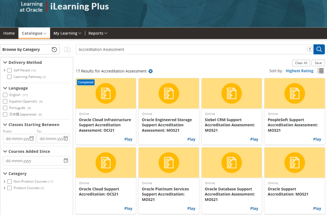Check the Português checkbox
The height and width of the screenshot is (215, 327).
(5, 108)
